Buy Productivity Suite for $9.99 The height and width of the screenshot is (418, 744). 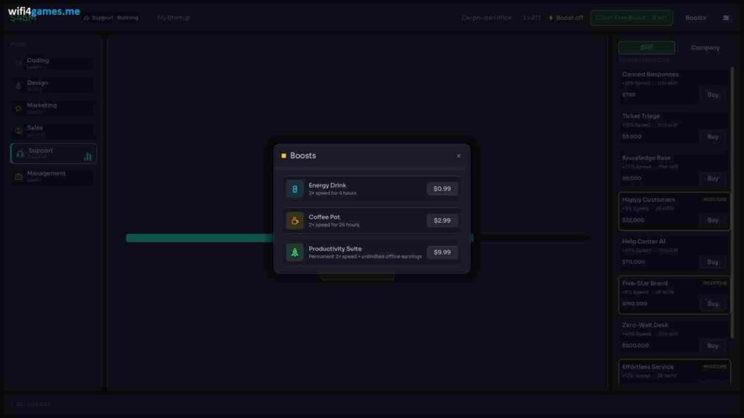pos(442,252)
